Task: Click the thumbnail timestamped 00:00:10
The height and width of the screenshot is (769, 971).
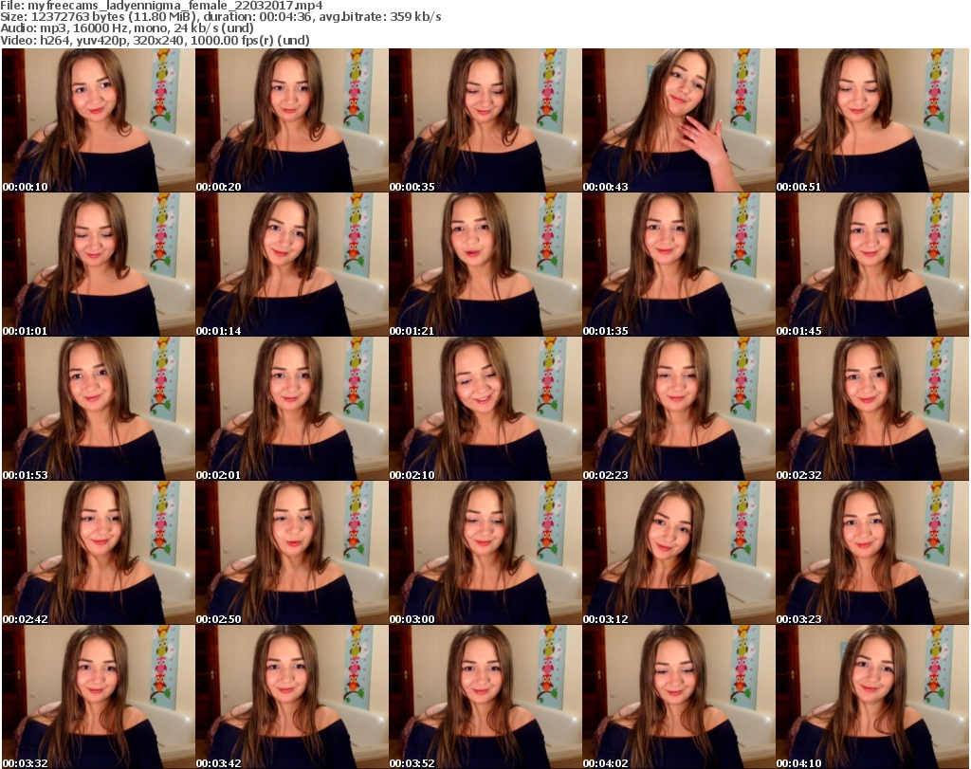Action: pos(98,120)
